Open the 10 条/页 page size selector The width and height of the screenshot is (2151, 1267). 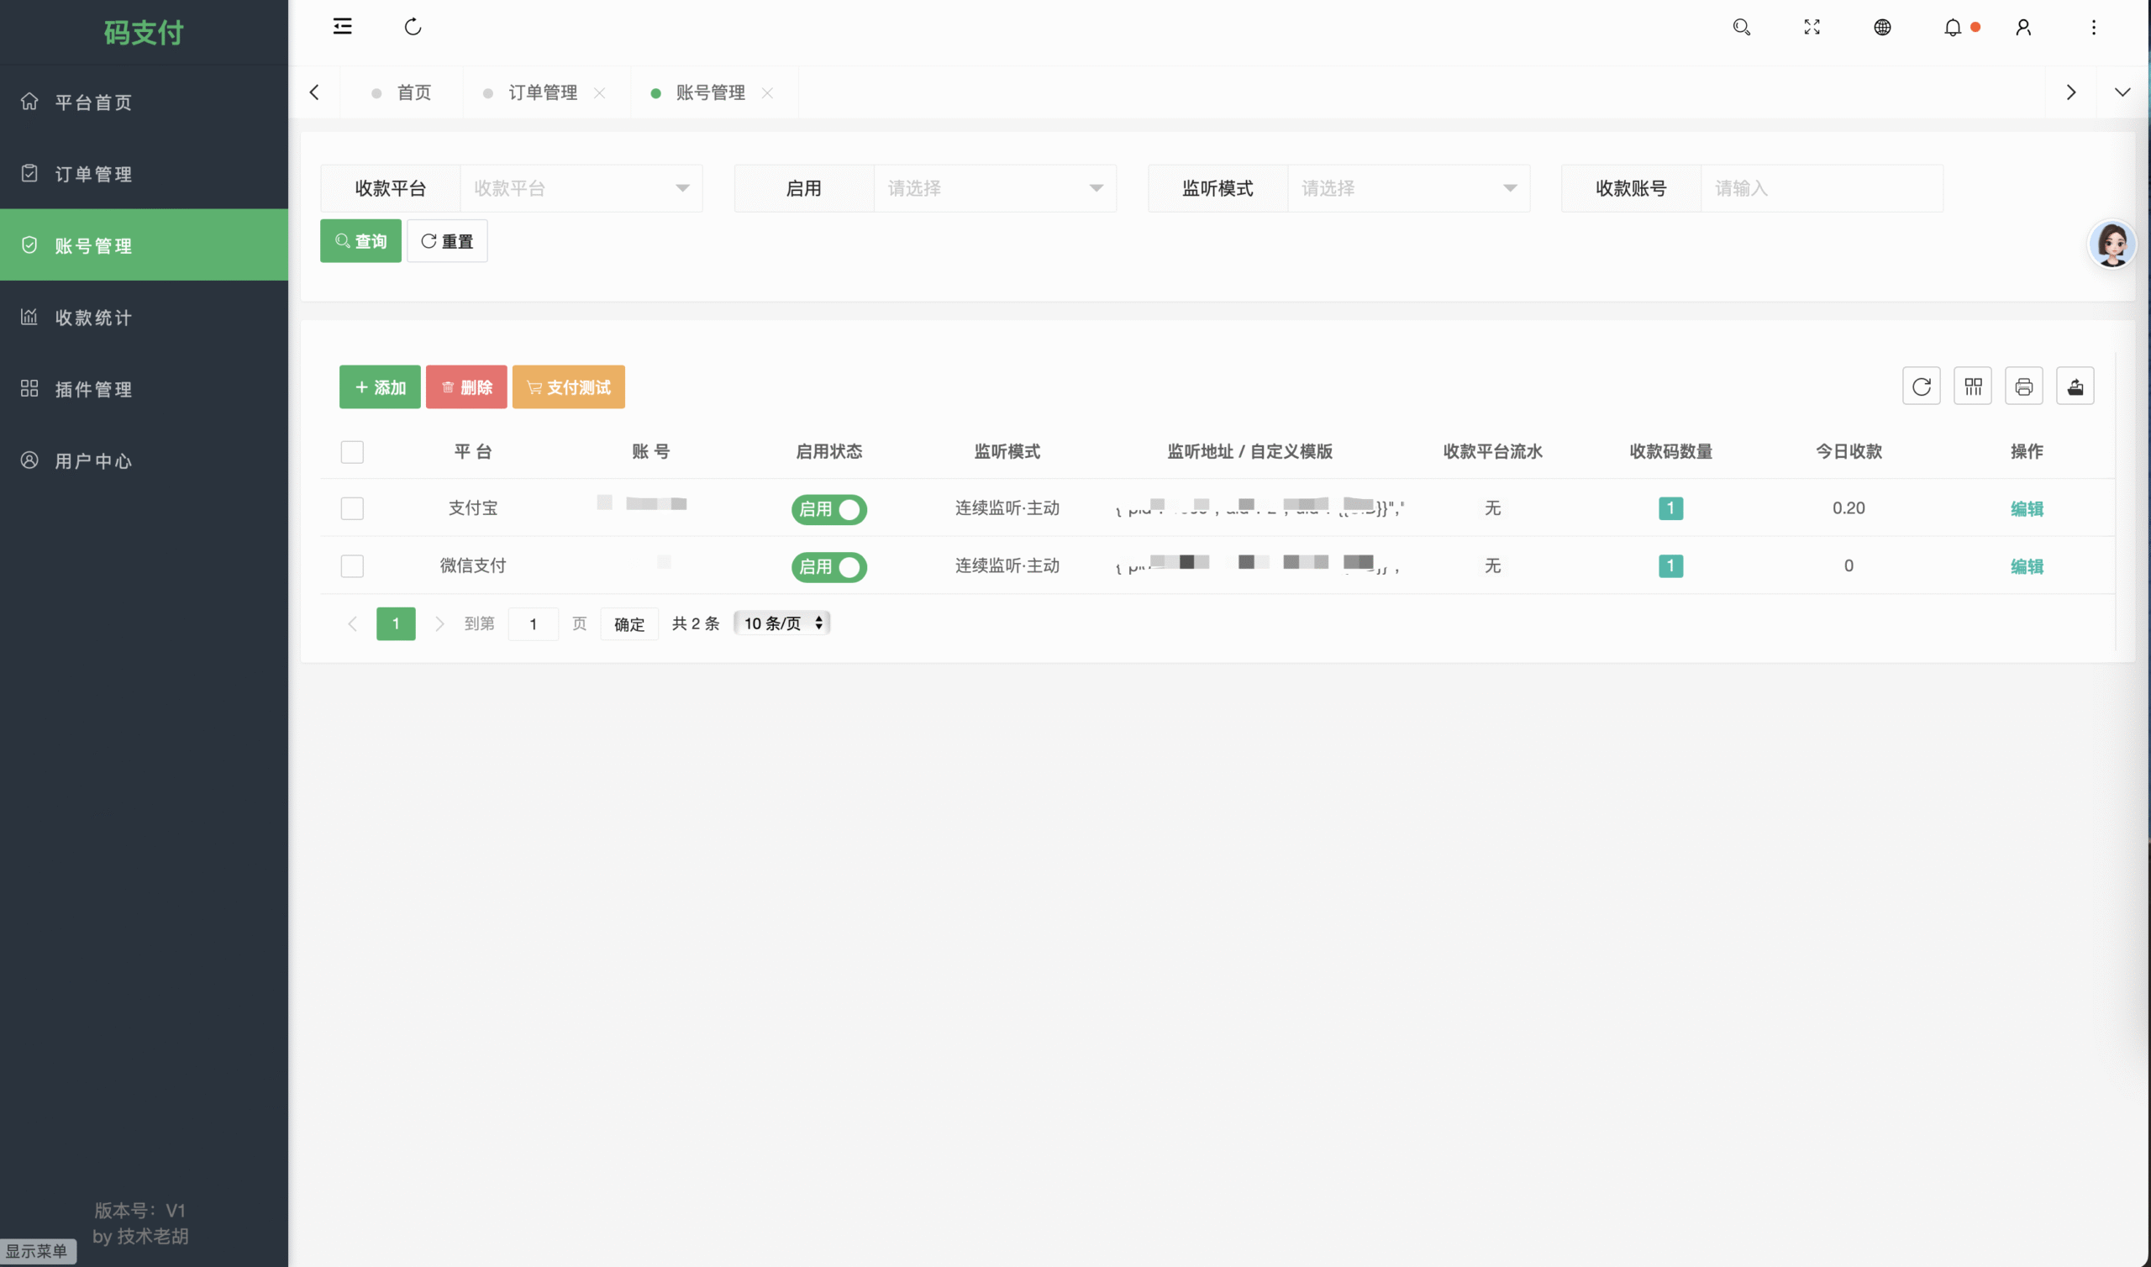(782, 623)
